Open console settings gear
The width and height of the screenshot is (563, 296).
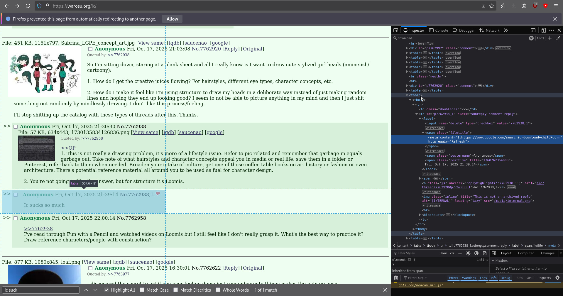click(x=558, y=278)
